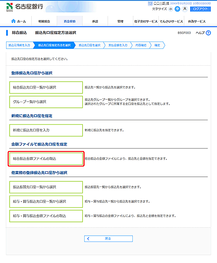Open the help question mark icon

pos(208,33)
